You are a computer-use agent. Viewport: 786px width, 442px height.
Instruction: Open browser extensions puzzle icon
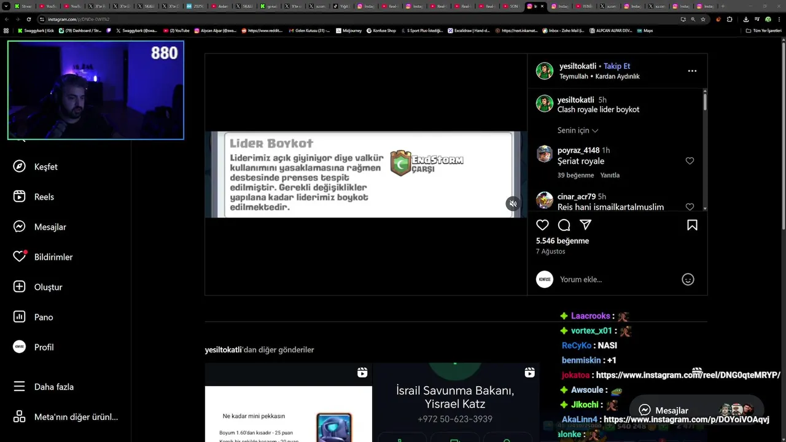730,19
